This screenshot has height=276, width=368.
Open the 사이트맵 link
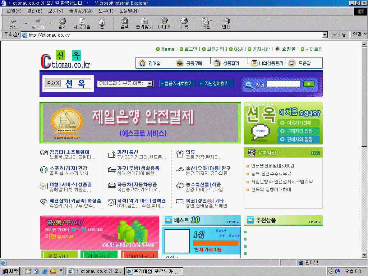point(314,49)
